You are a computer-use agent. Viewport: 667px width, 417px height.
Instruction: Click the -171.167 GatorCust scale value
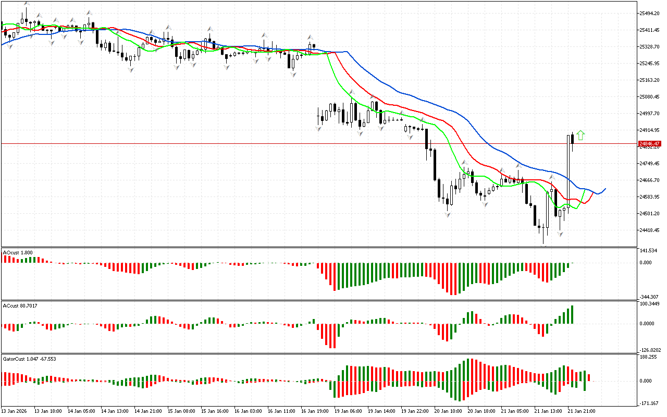pyautogui.click(x=649, y=403)
